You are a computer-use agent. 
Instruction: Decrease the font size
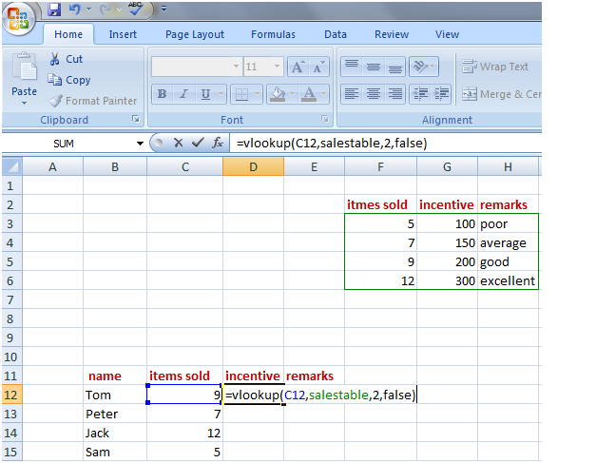click(x=318, y=67)
